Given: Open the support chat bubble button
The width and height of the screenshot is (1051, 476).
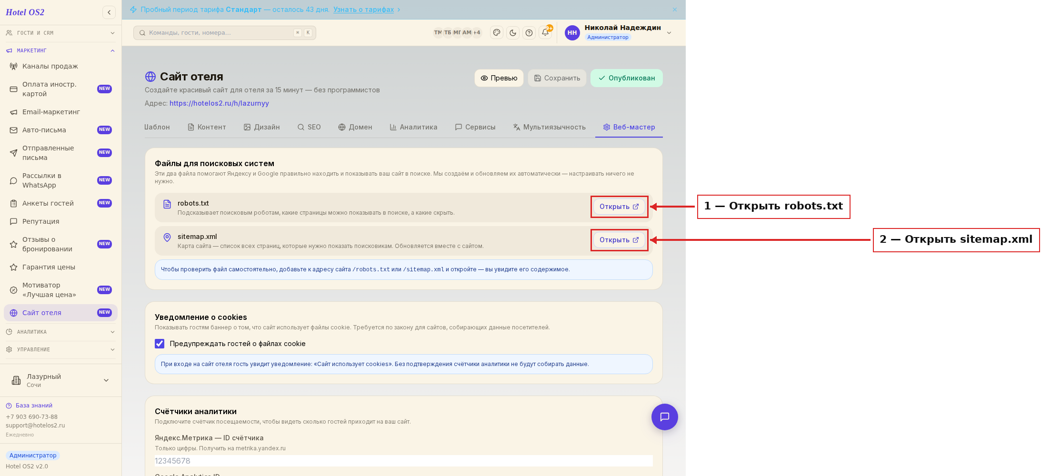Looking at the screenshot, I should 664,417.
